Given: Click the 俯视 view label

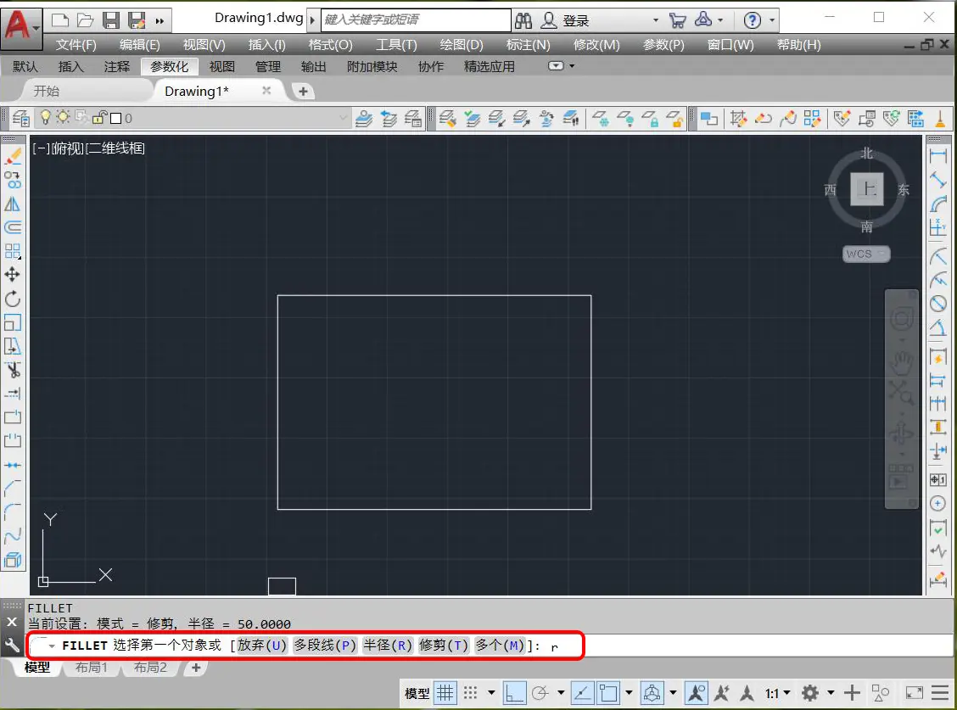Looking at the screenshot, I should [68, 148].
